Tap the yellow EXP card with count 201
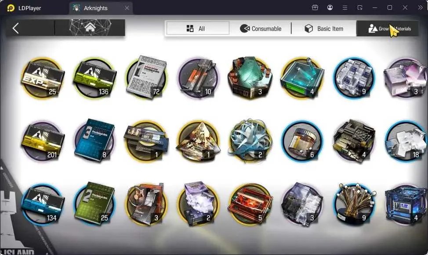 [x=42, y=141]
